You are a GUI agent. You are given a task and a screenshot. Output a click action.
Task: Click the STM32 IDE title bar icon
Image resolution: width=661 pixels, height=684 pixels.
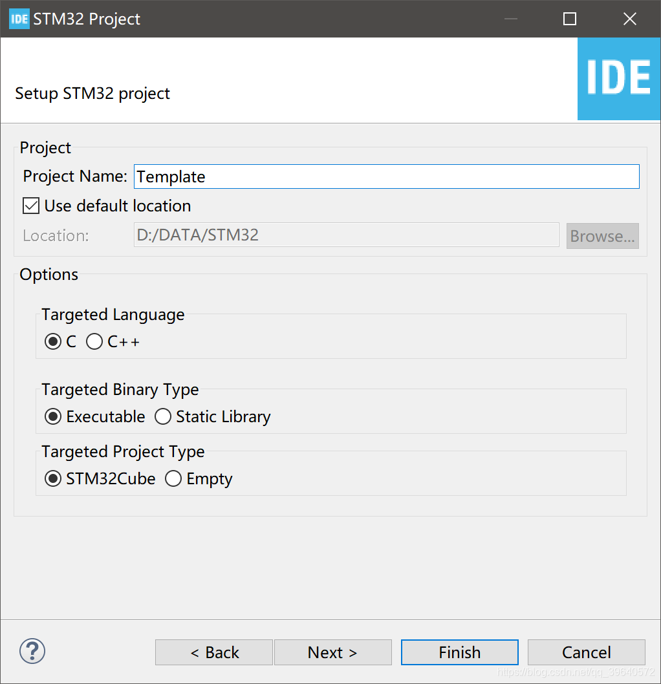(19, 19)
